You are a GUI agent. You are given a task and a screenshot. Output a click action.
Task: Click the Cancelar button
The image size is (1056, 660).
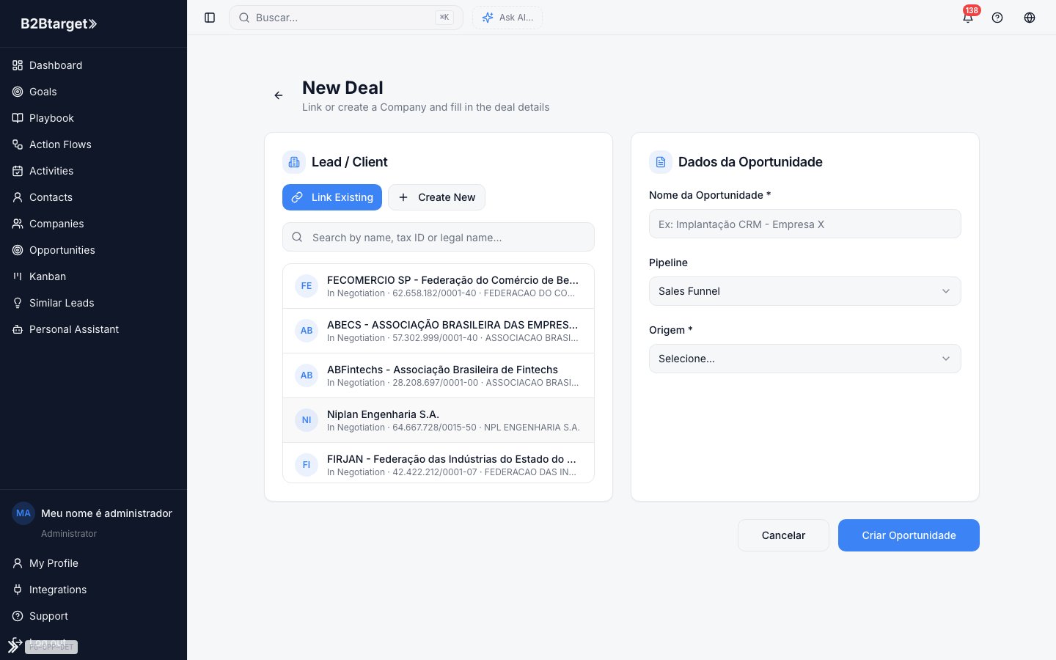point(783,535)
